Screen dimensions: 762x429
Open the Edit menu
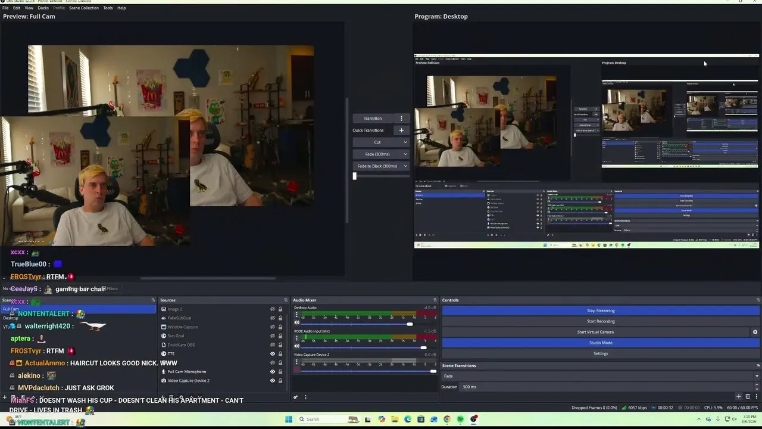click(16, 8)
